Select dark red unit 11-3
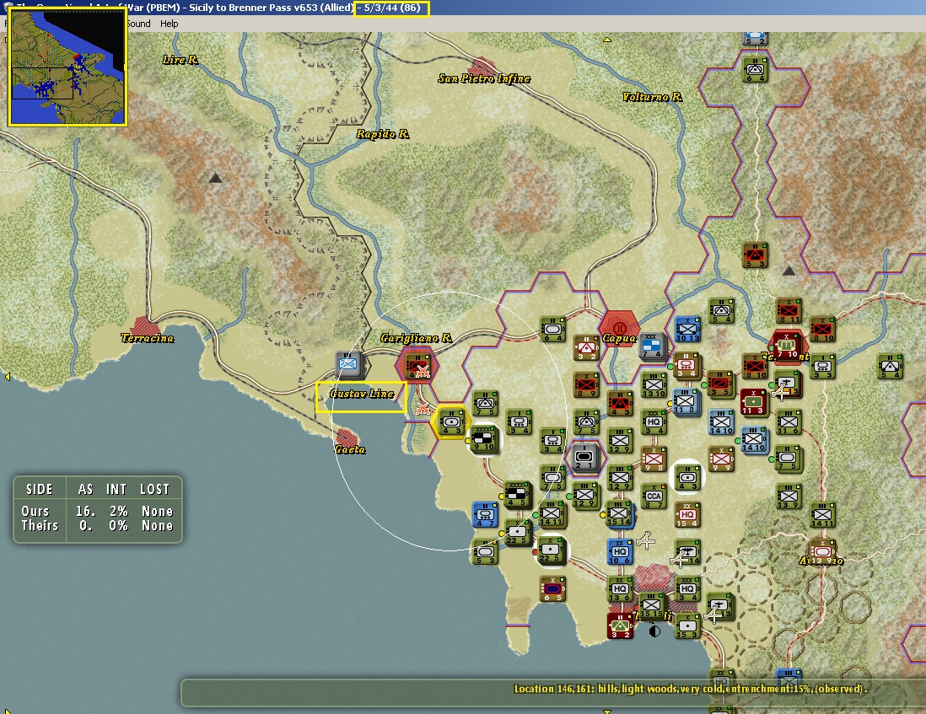The image size is (926, 714). pos(753,402)
